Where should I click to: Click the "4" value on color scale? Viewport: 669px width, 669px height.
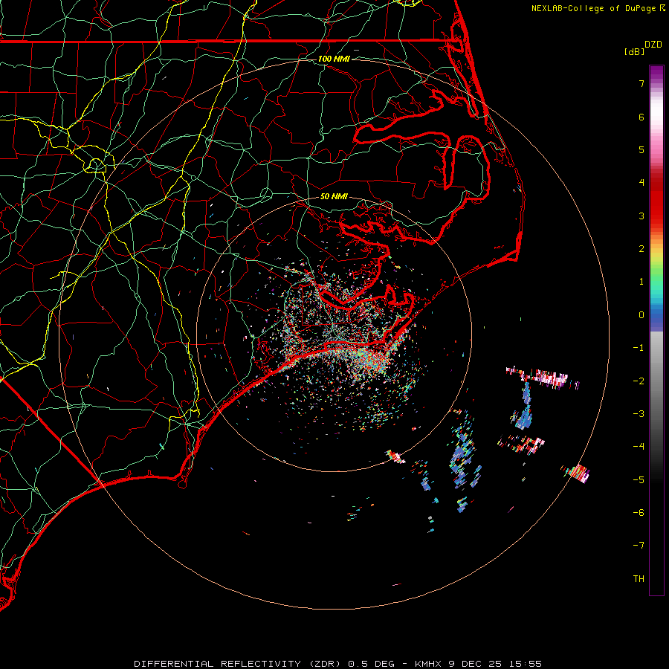pos(641,183)
